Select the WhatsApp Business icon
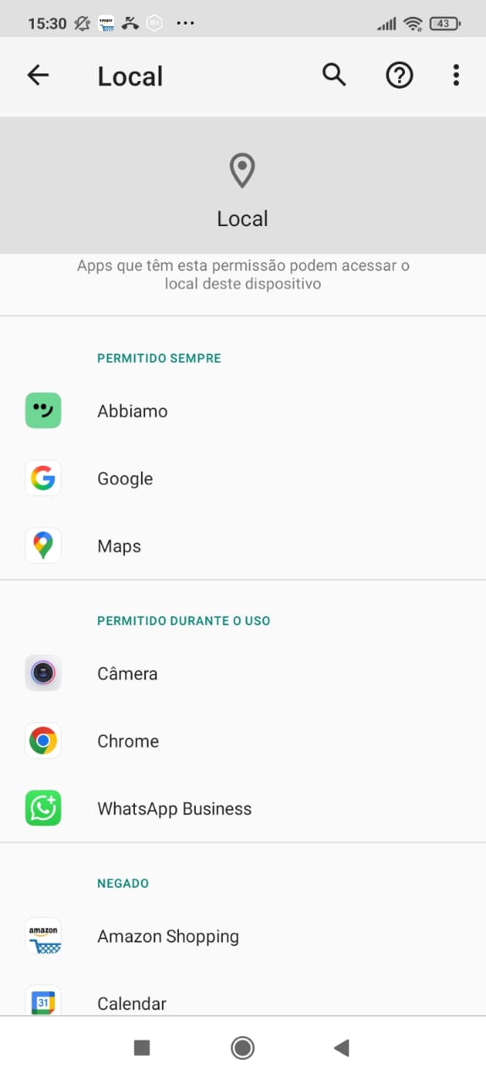 click(x=43, y=807)
